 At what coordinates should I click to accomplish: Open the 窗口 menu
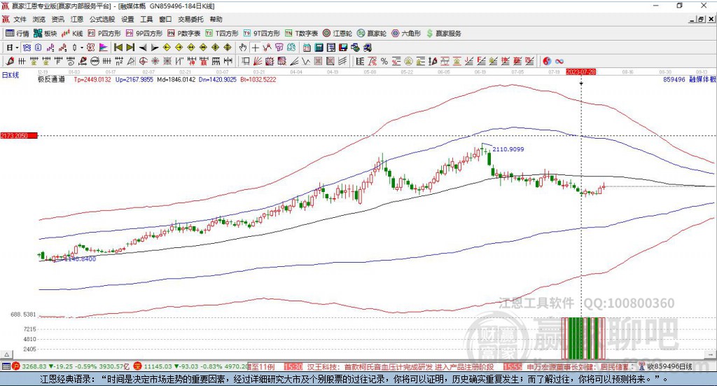165,19
